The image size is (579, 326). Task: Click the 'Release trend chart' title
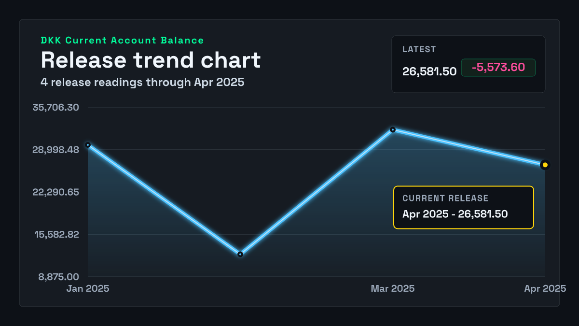[x=151, y=60]
